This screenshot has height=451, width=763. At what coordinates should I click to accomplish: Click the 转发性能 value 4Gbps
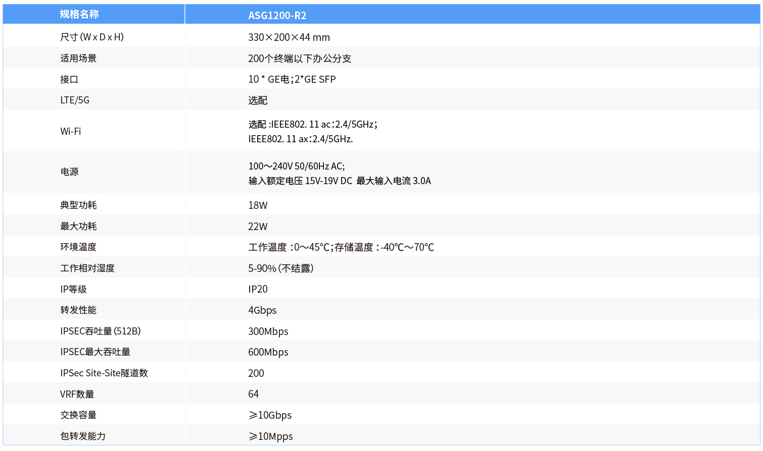pos(262,310)
